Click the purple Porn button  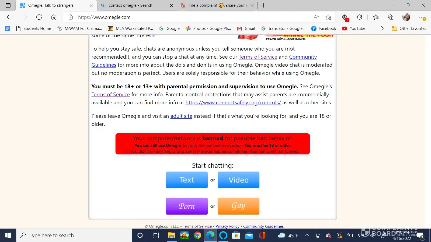click(187, 206)
